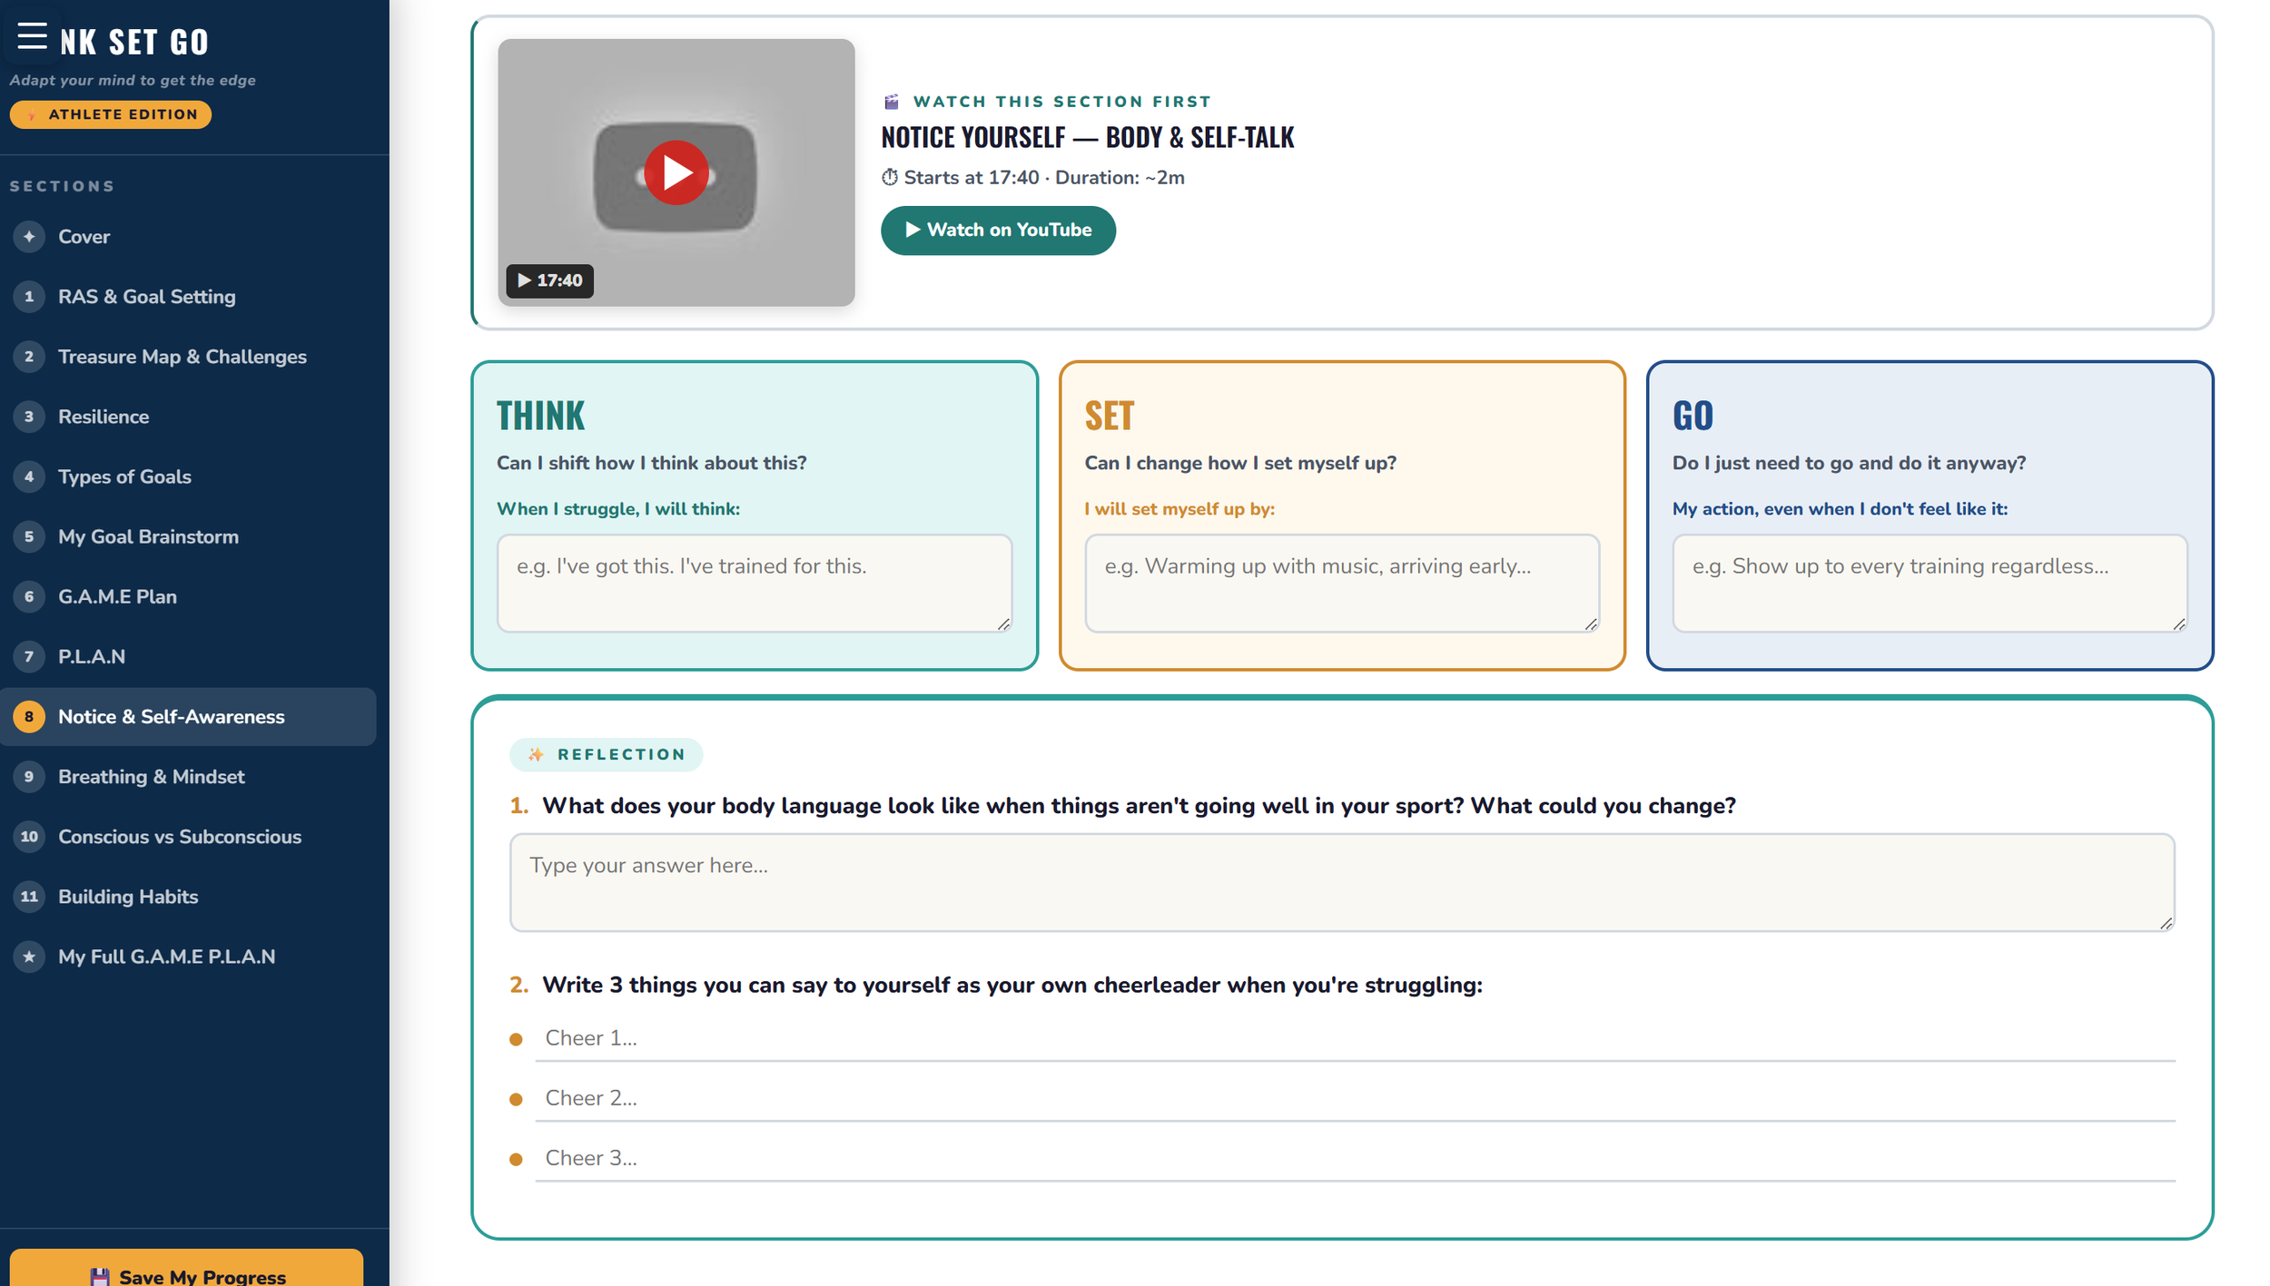Click the body language answer text area

(x=1342, y=882)
